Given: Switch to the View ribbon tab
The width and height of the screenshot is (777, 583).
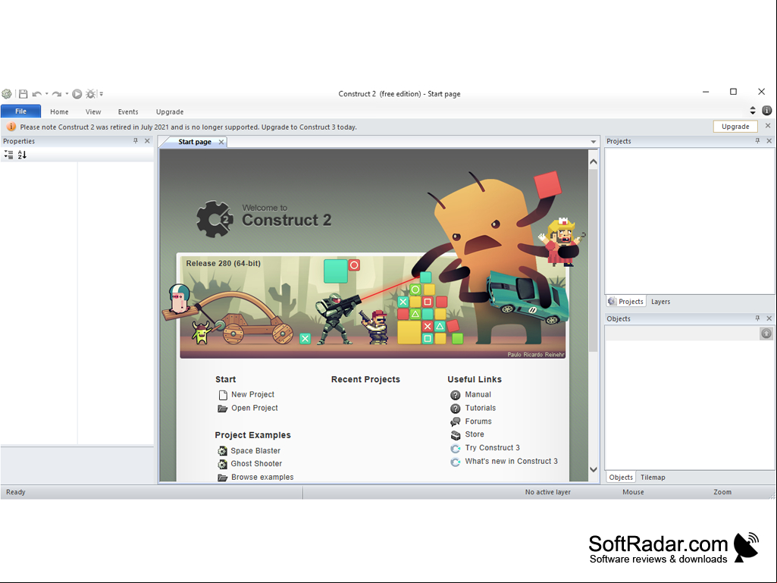Looking at the screenshot, I should [93, 111].
